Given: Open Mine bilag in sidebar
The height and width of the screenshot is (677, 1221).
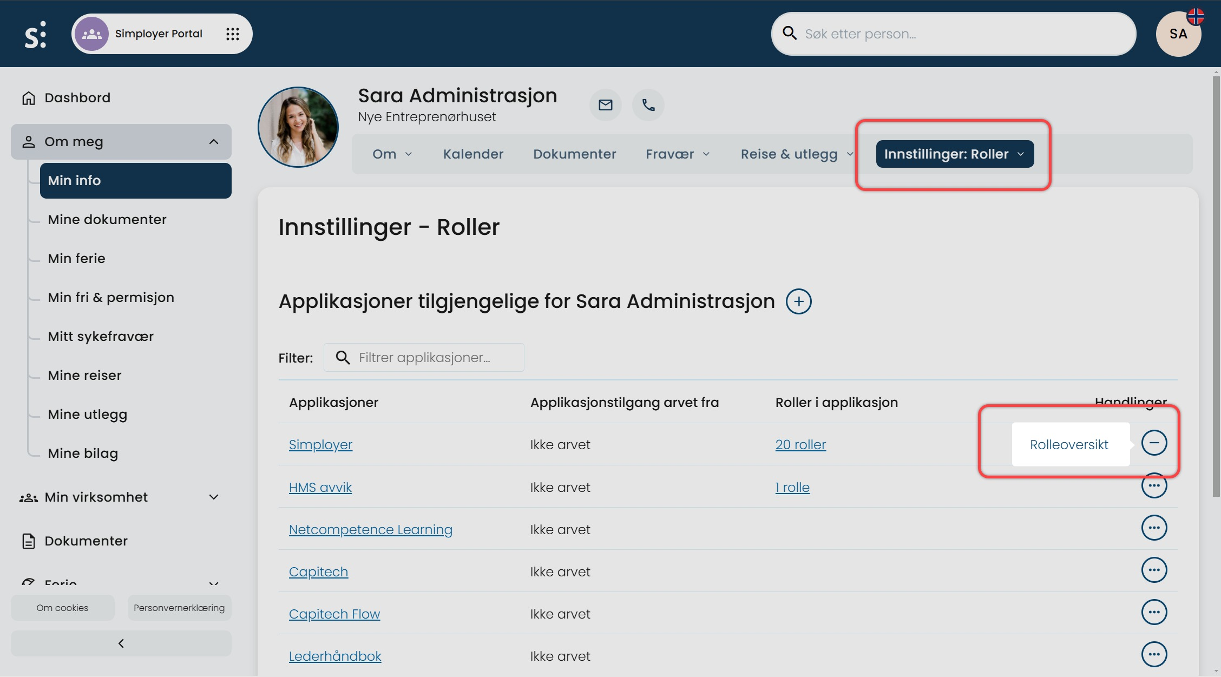Looking at the screenshot, I should pos(83,453).
